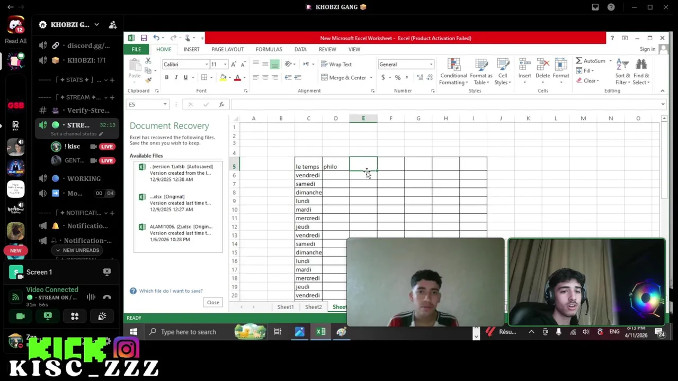This screenshot has height=381, width=678.
Task: Click 'Which file do I want to save?' link
Action: tap(171, 291)
